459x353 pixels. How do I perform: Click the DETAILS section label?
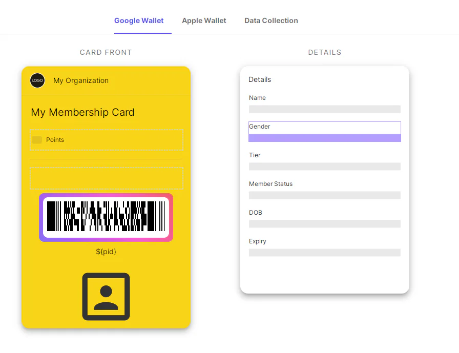pos(325,52)
